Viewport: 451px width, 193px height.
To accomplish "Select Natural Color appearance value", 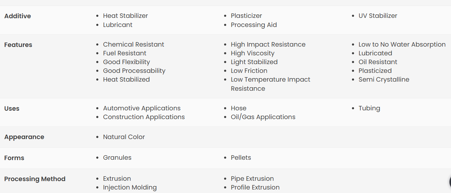I will pos(124,137).
